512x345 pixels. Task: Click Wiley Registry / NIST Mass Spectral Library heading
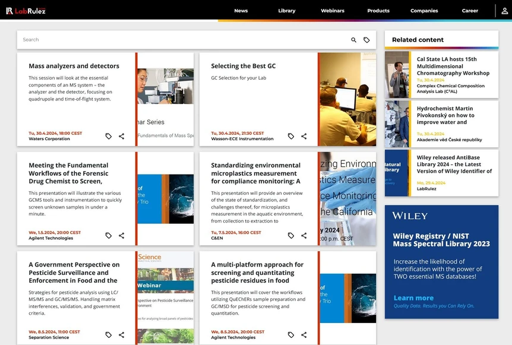click(441, 240)
